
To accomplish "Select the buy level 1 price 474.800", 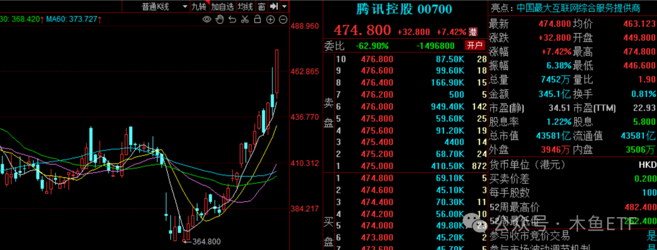I will [x=377, y=179].
